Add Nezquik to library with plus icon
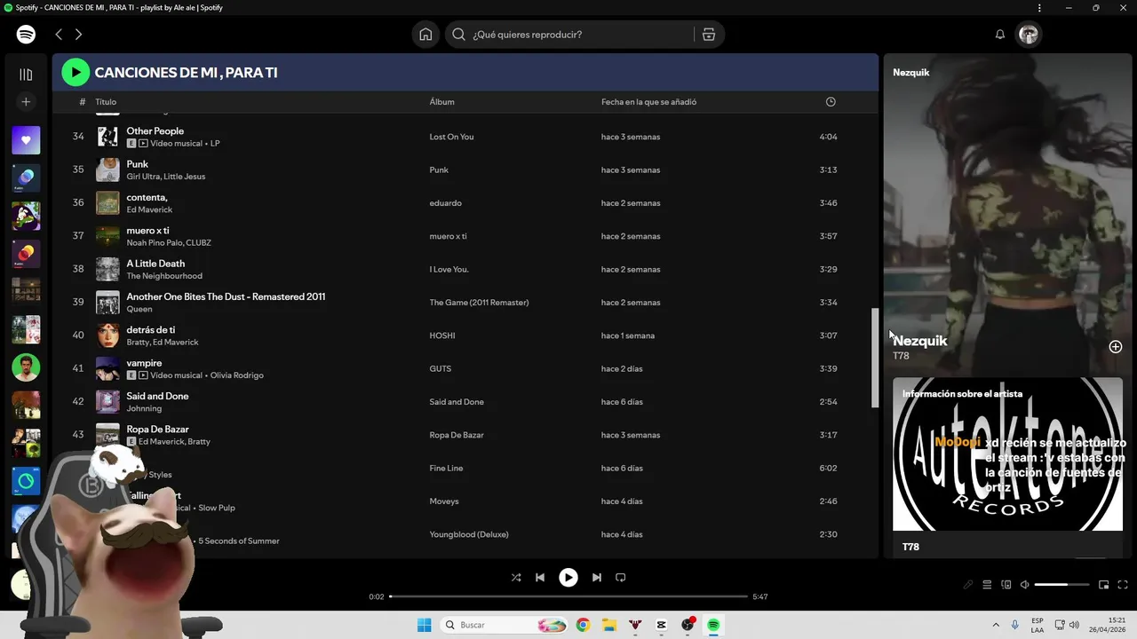The width and height of the screenshot is (1137, 639). [1116, 347]
